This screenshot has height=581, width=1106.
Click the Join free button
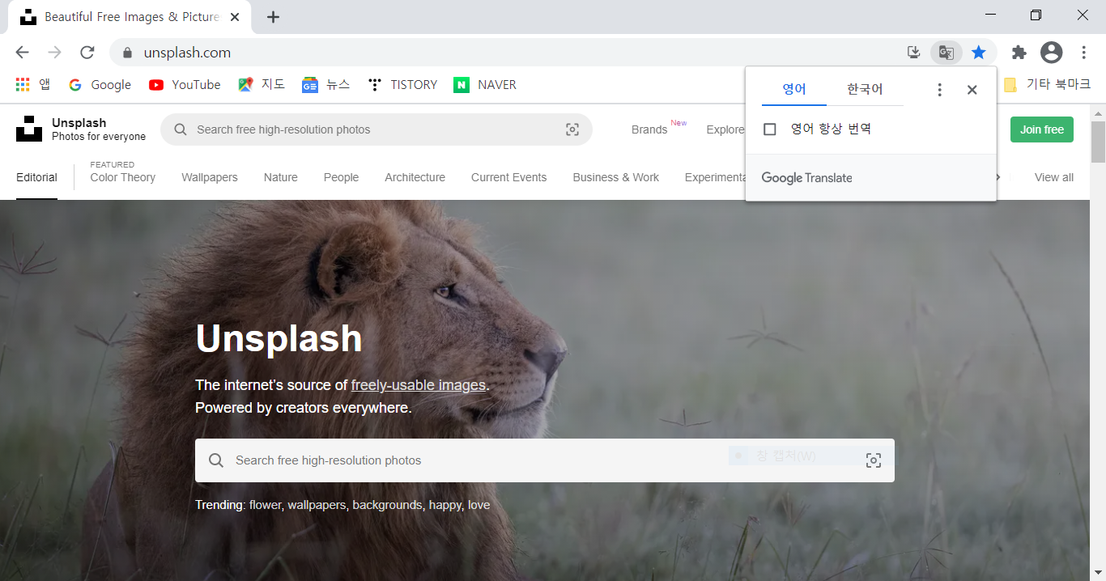click(1042, 129)
